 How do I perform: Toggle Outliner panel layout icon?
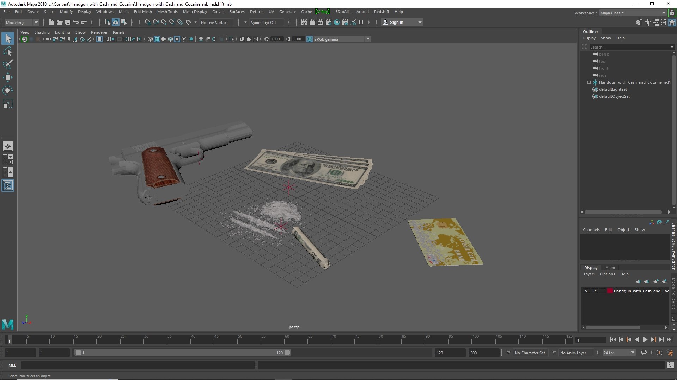(8, 185)
